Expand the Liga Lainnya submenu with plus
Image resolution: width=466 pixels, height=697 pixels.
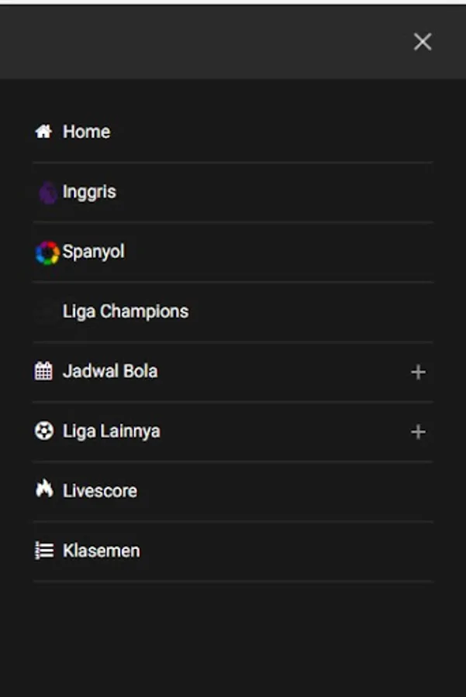418,432
